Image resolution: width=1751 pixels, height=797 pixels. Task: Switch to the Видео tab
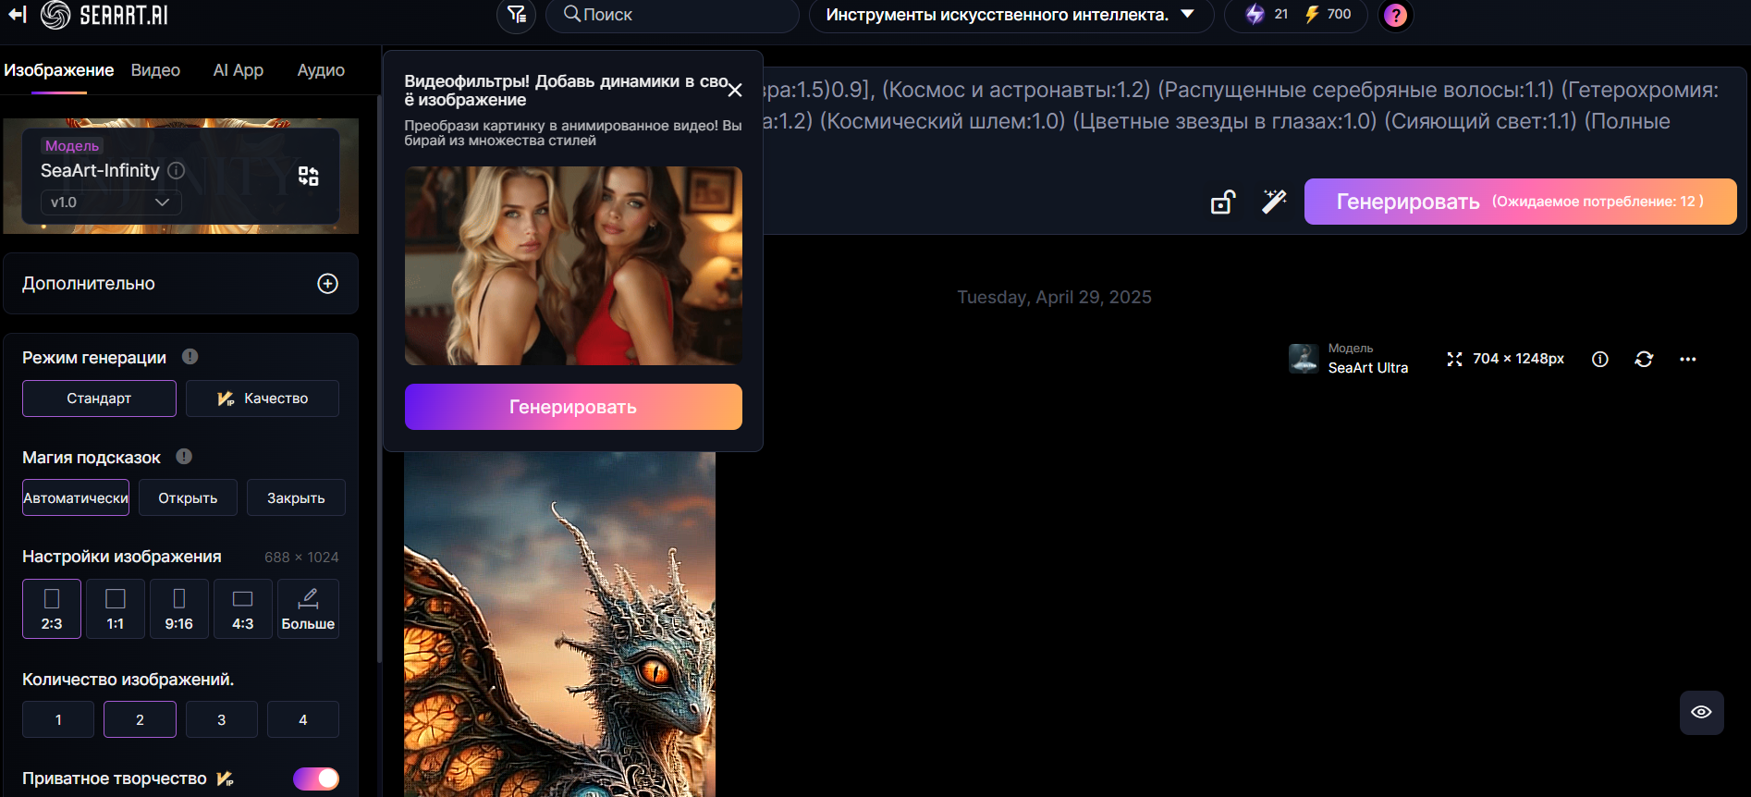pyautogui.click(x=155, y=70)
